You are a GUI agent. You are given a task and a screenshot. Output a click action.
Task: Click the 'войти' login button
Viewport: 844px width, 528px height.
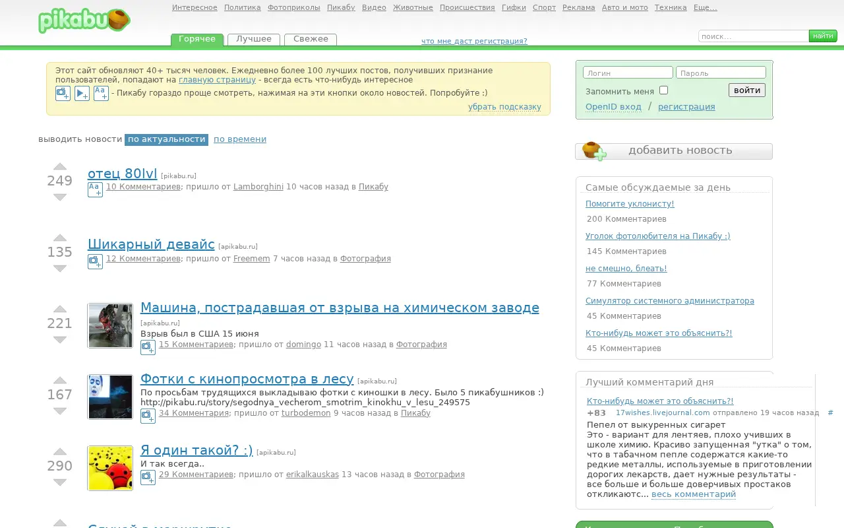click(747, 90)
